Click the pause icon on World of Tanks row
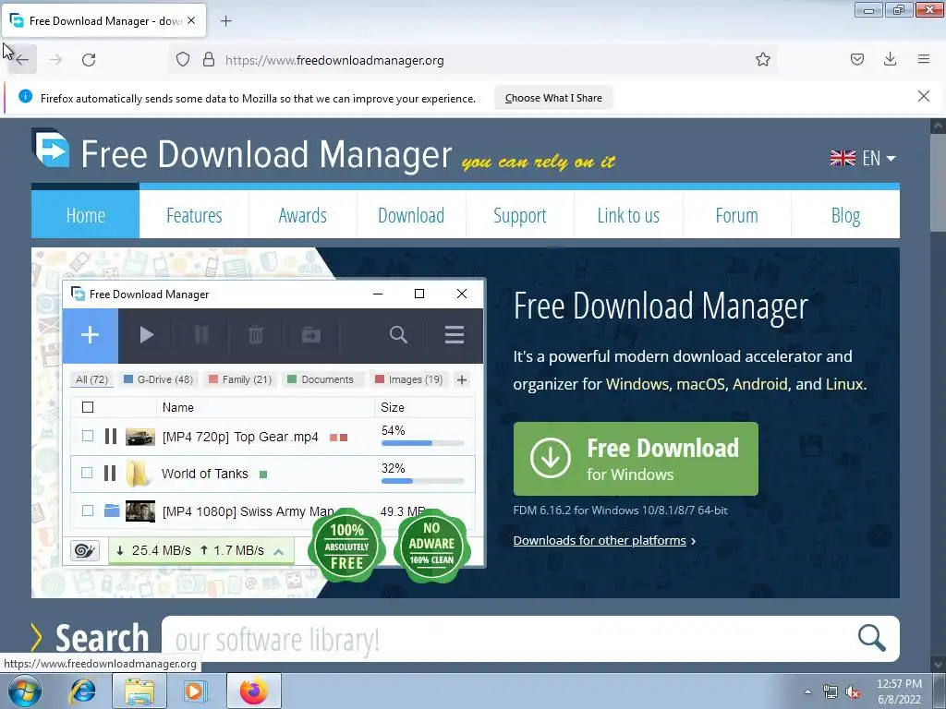The height and width of the screenshot is (709, 946). coord(109,474)
